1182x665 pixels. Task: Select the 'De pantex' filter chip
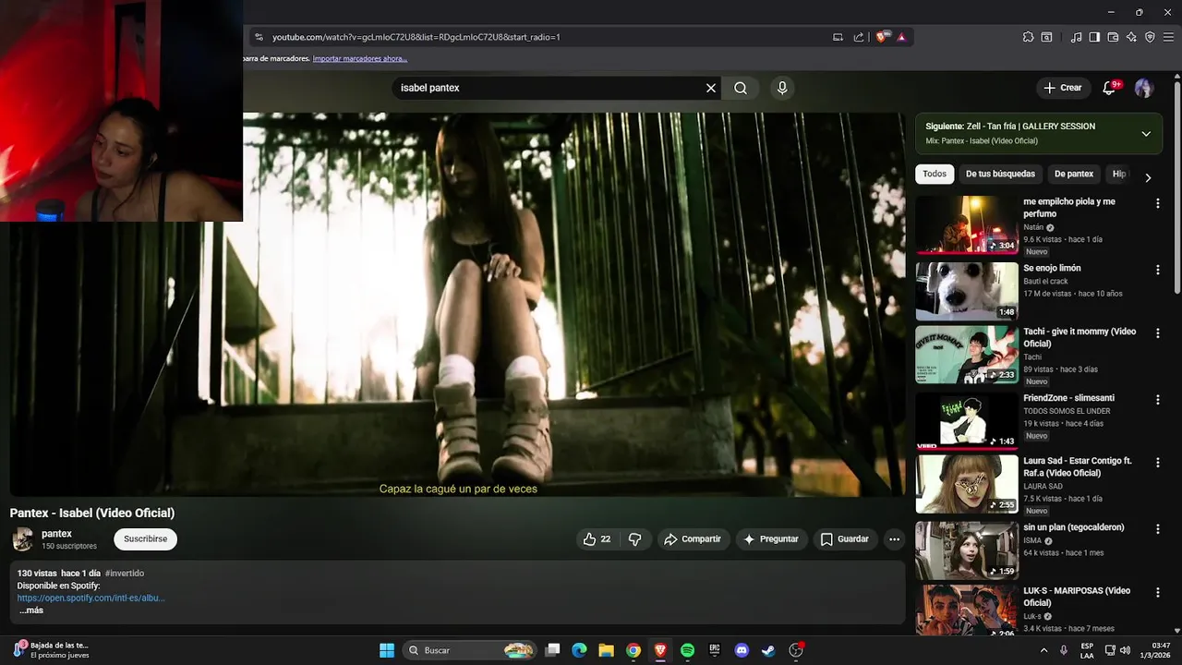click(1074, 174)
